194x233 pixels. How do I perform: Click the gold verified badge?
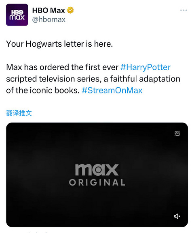(70, 10)
